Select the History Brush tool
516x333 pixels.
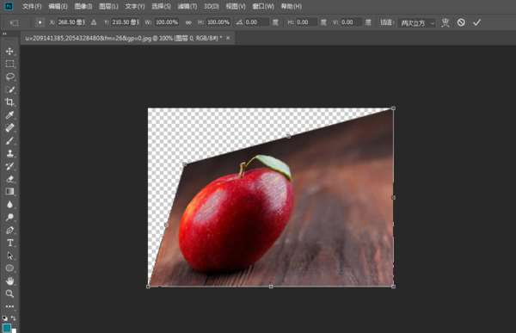click(9, 166)
